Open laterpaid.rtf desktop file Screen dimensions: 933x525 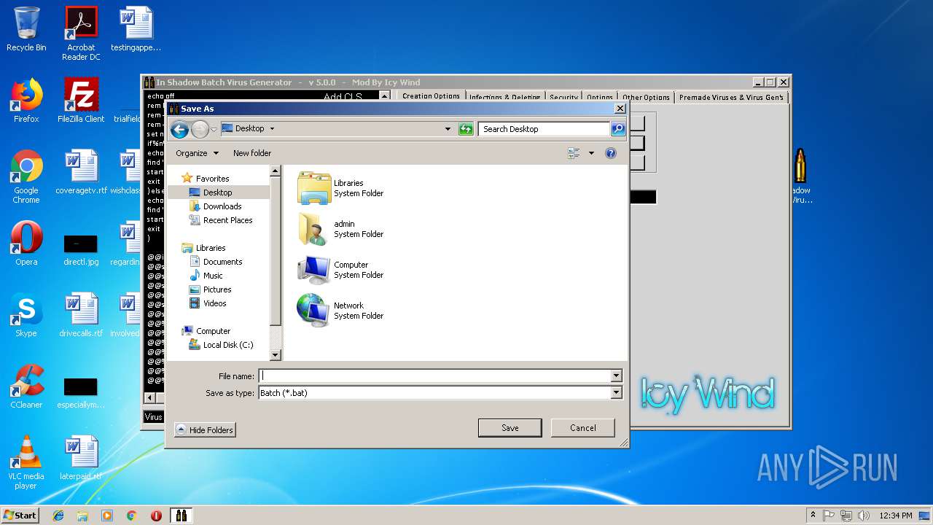(81, 459)
